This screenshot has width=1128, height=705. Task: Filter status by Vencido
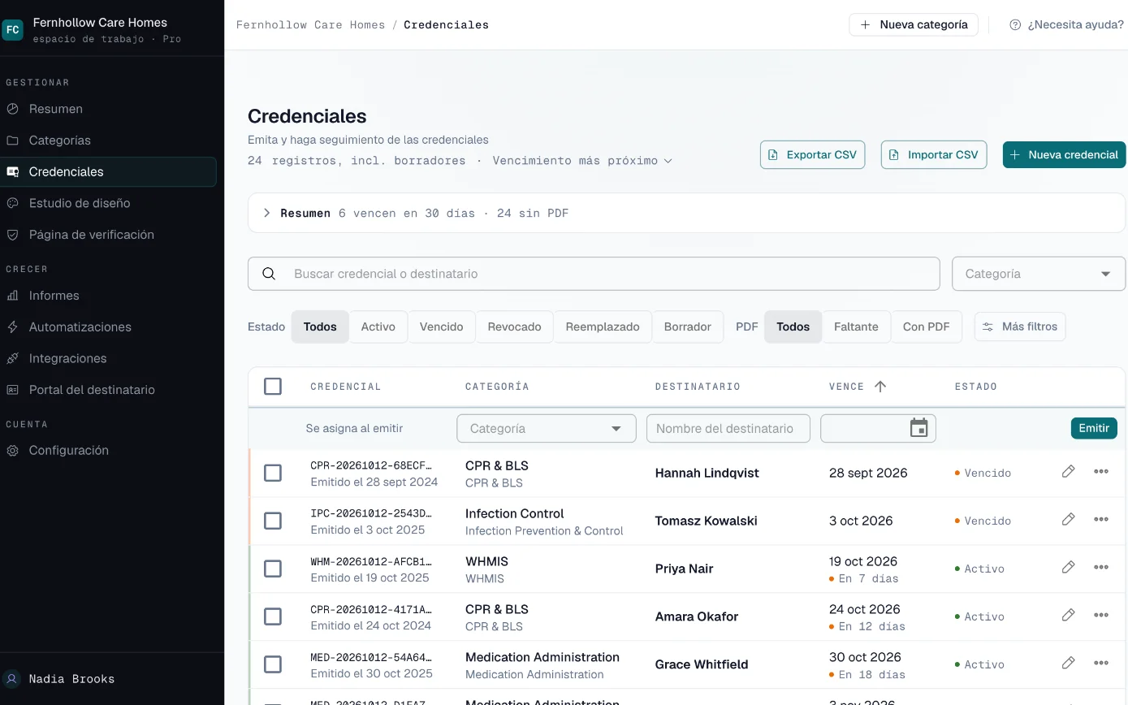pos(442,327)
